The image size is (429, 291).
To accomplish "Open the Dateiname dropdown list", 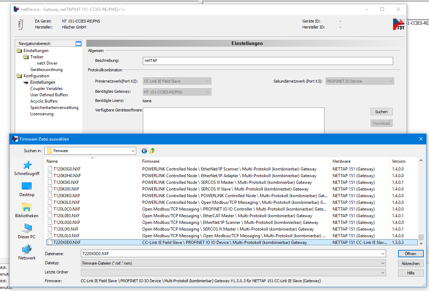I will pos(383,253).
